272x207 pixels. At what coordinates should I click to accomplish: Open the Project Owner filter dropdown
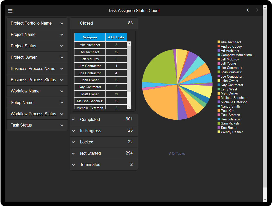pos(37,57)
